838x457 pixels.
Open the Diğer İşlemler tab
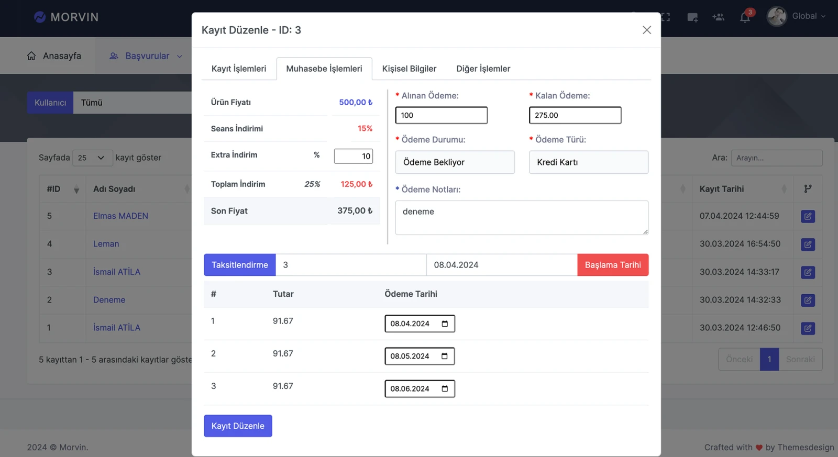[x=483, y=69]
